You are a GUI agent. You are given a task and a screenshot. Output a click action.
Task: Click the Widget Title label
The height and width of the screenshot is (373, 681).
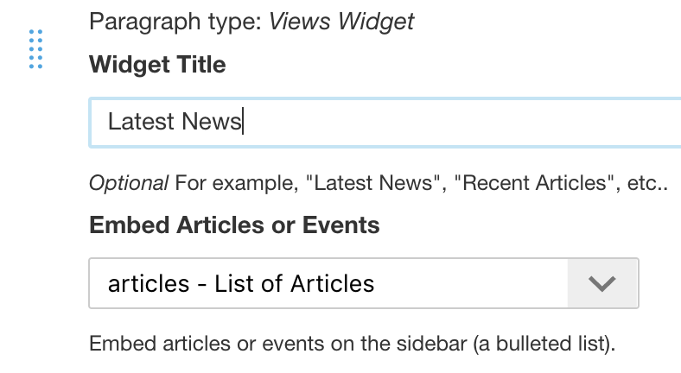[x=157, y=65]
